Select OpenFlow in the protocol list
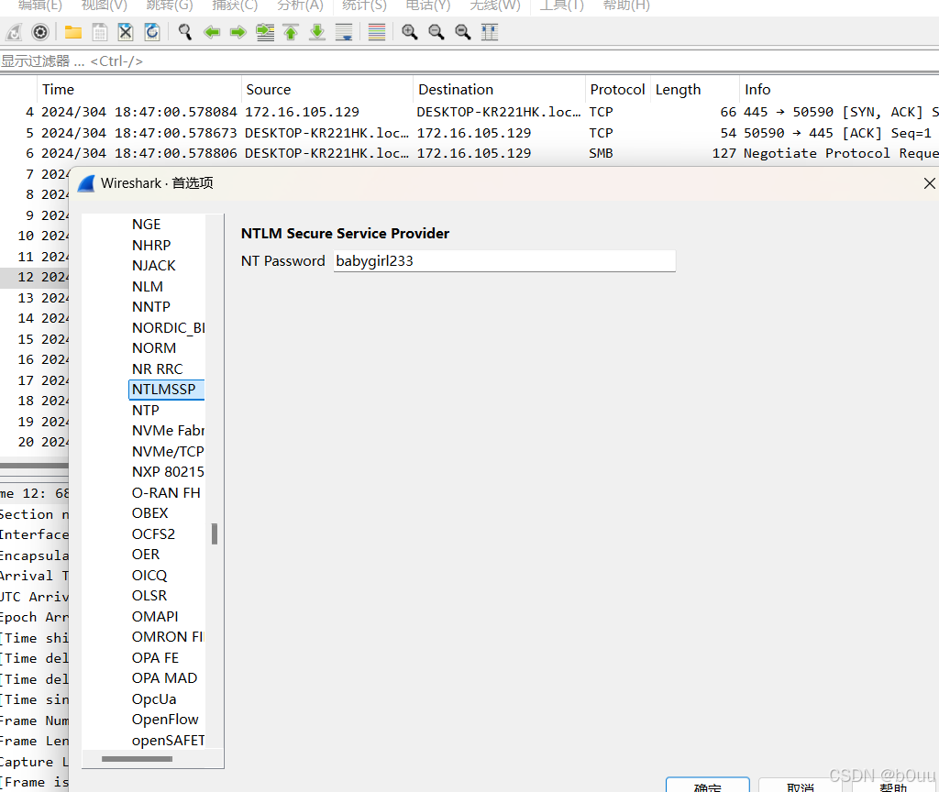939x792 pixels. click(x=165, y=720)
